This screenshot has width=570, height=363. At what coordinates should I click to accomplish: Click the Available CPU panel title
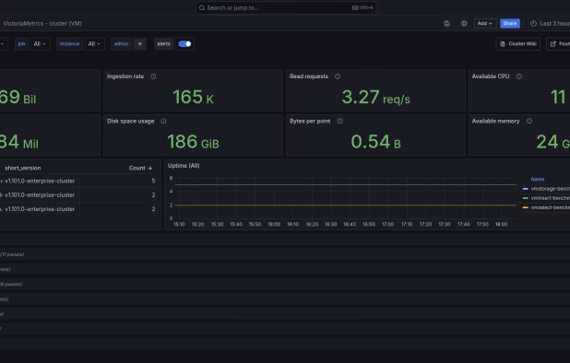(491, 76)
